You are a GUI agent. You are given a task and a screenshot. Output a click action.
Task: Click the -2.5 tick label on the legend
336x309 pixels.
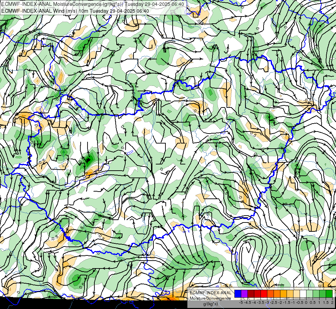coord(274,302)
